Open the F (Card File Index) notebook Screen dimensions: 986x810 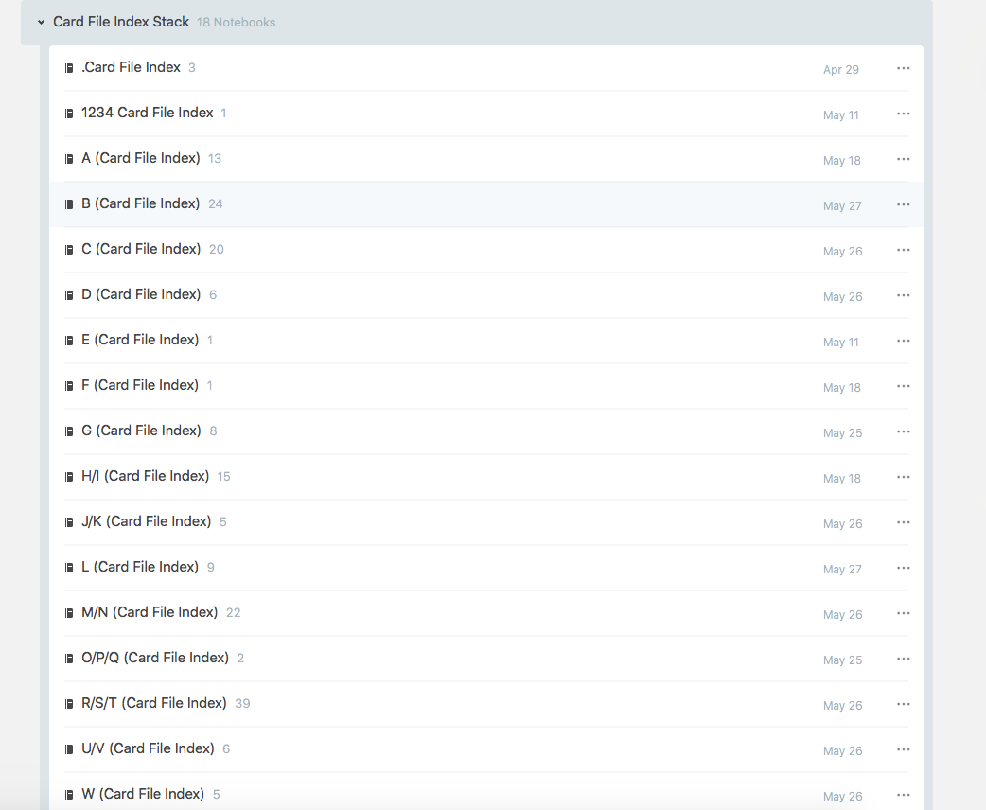[x=140, y=385]
